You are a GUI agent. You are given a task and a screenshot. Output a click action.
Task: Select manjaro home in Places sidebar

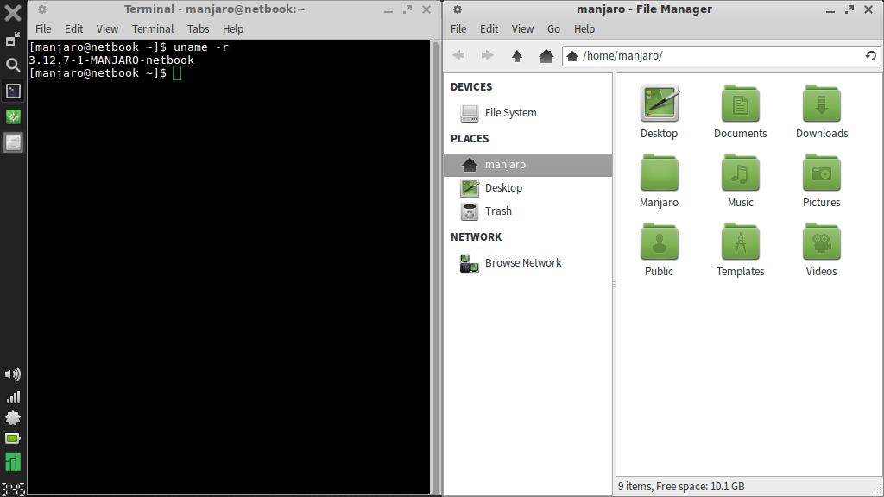point(527,165)
